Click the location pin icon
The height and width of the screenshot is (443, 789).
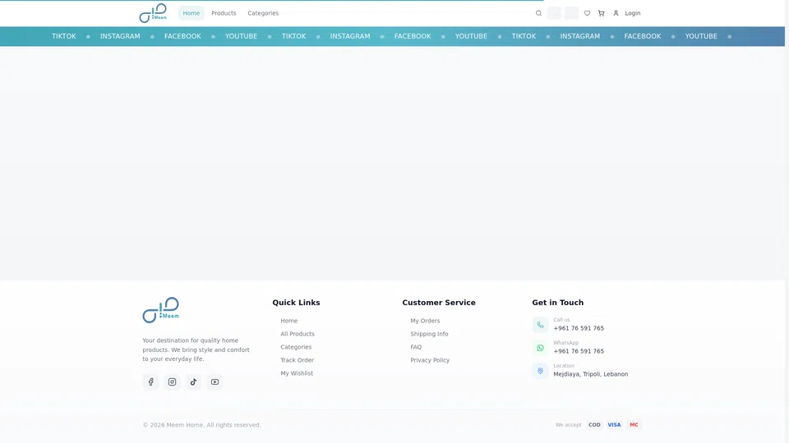click(540, 371)
